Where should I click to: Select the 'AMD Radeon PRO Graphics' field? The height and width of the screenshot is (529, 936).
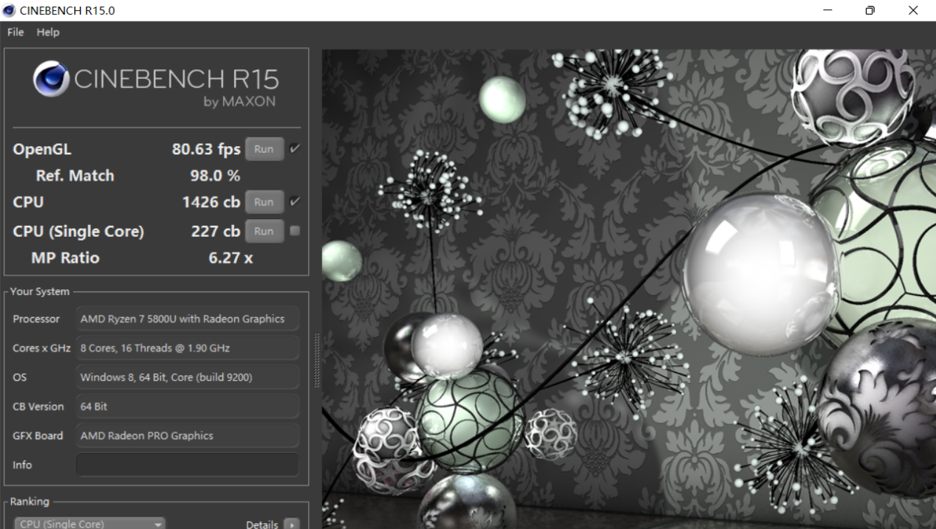click(188, 435)
